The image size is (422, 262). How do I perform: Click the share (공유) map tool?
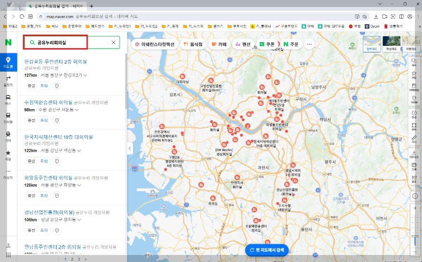coord(414,179)
